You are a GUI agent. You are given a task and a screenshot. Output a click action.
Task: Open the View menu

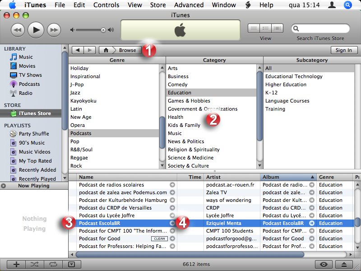[134, 5]
